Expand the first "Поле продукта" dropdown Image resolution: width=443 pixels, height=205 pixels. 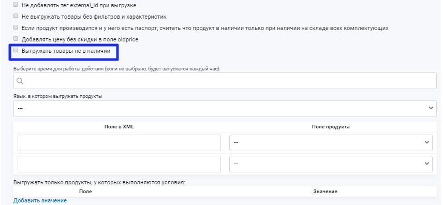click(x=331, y=143)
